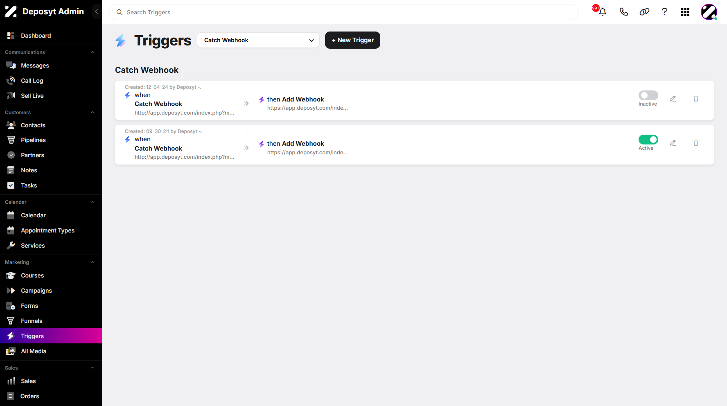Open the apps grid menu
Screen dimensions: 727x406
click(685, 12)
